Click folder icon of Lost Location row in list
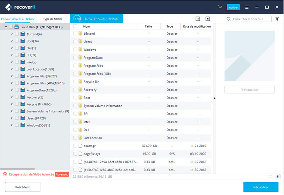The width and height of the screenshot is (284, 195). (80, 138)
